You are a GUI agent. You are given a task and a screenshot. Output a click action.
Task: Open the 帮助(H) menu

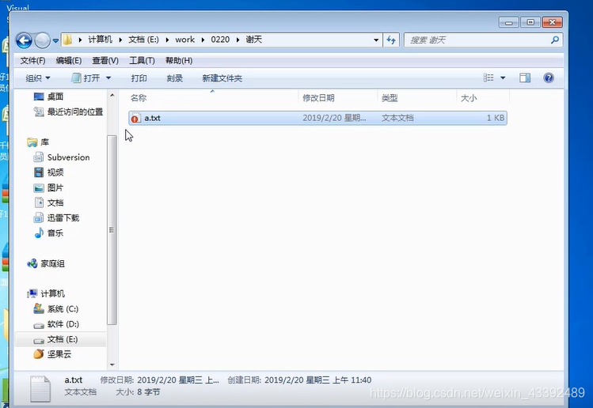click(x=179, y=60)
